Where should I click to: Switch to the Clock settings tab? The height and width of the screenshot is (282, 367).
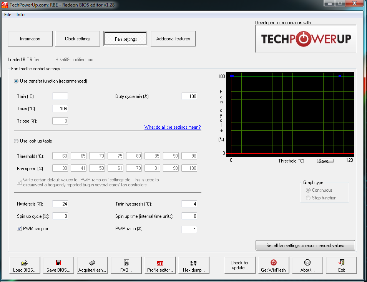click(78, 38)
